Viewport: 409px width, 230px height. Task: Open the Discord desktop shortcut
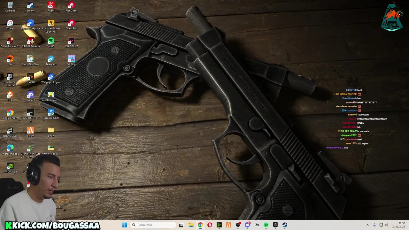click(30, 96)
